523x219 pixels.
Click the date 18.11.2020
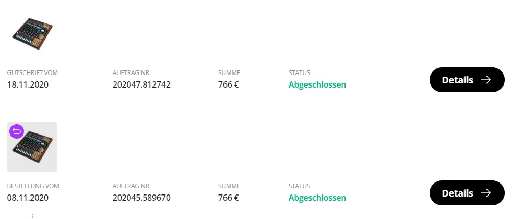(28, 84)
